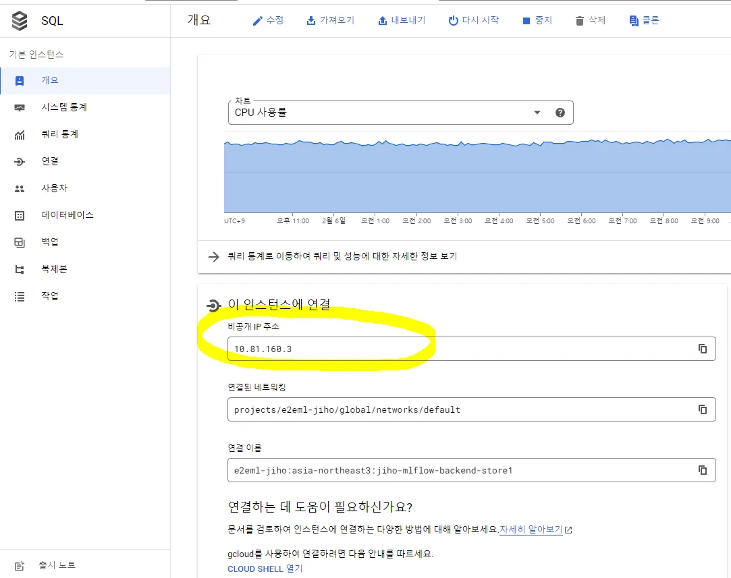Click the CPU usage chart area
Screen dimensions: 731x578
(477, 176)
